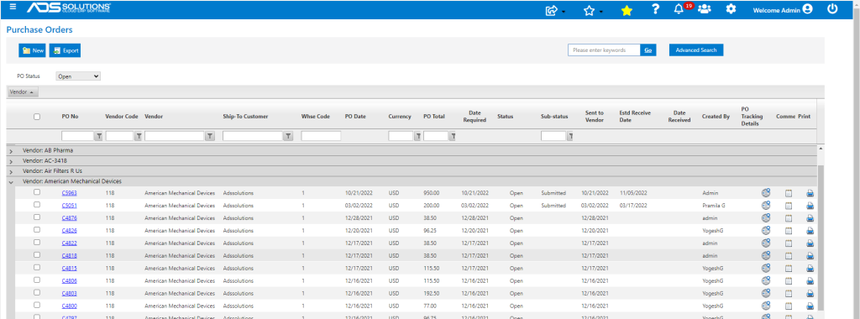This screenshot has width=860, height=319.
Task: Open the PO Status dropdown
Action: coord(78,76)
